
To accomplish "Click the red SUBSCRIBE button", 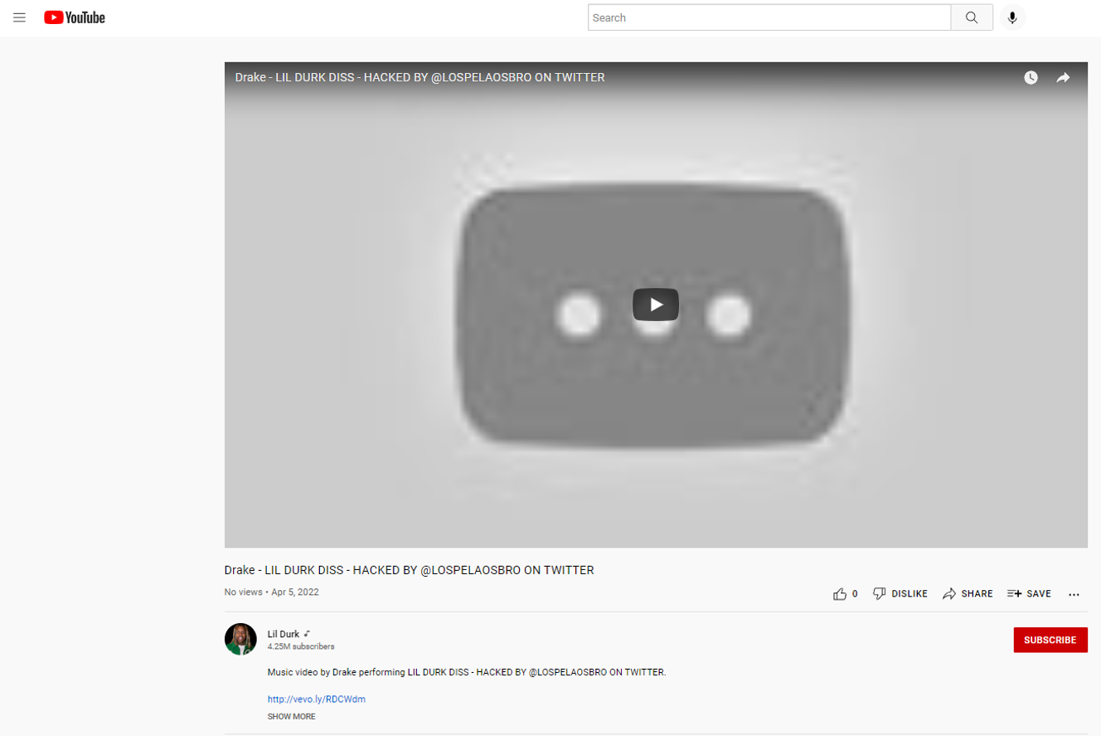I will 1050,640.
